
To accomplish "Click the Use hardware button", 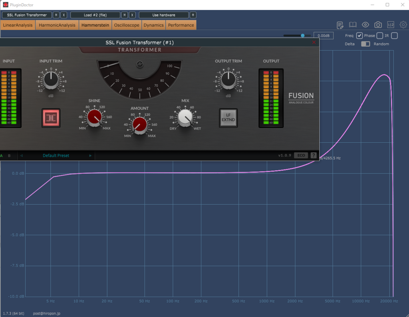I will (x=163, y=15).
